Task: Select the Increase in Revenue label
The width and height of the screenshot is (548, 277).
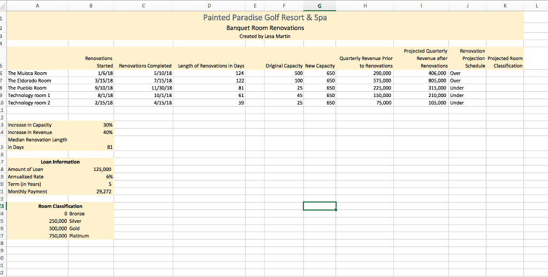Action: pos(37,132)
